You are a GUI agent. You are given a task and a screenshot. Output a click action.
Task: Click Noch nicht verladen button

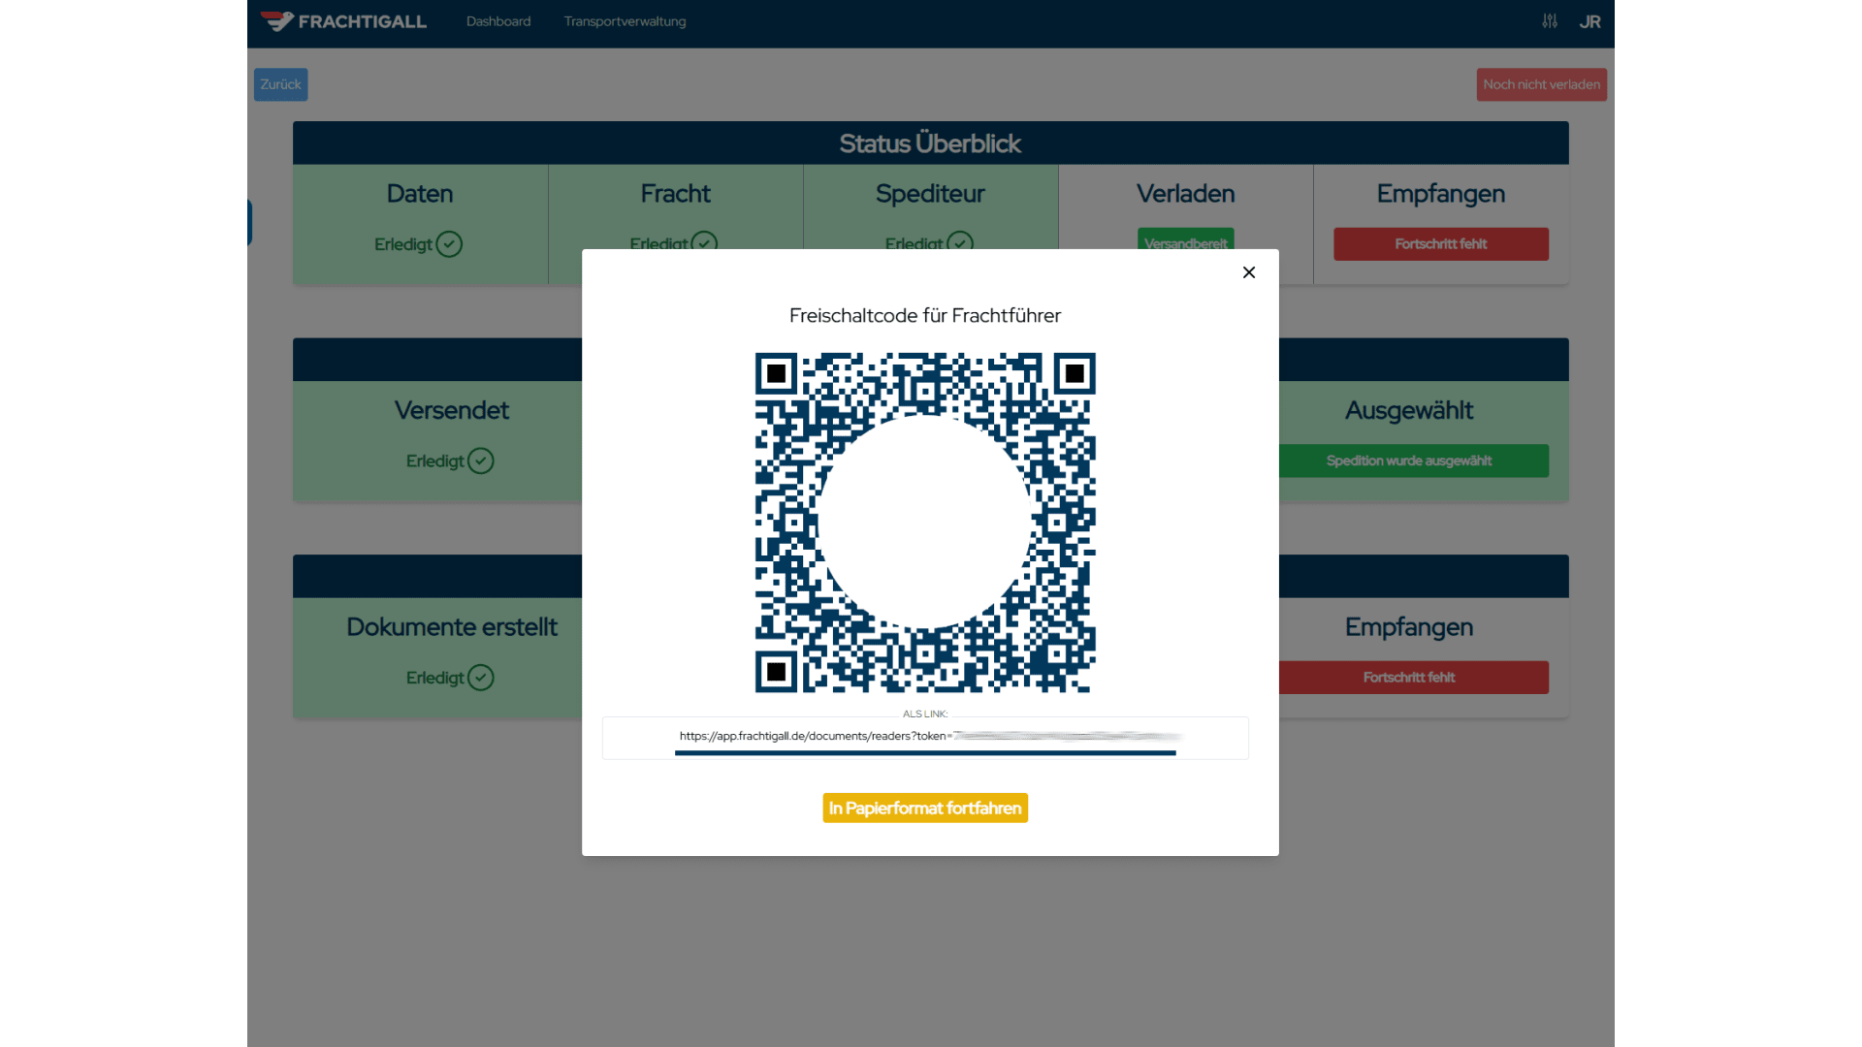[x=1541, y=84]
